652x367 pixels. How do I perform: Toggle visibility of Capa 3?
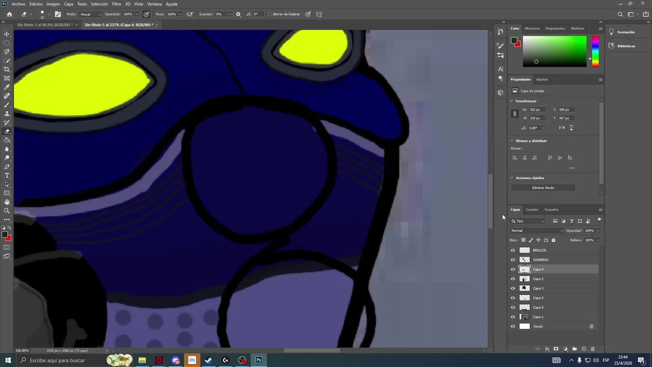pyautogui.click(x=513, y=289)
